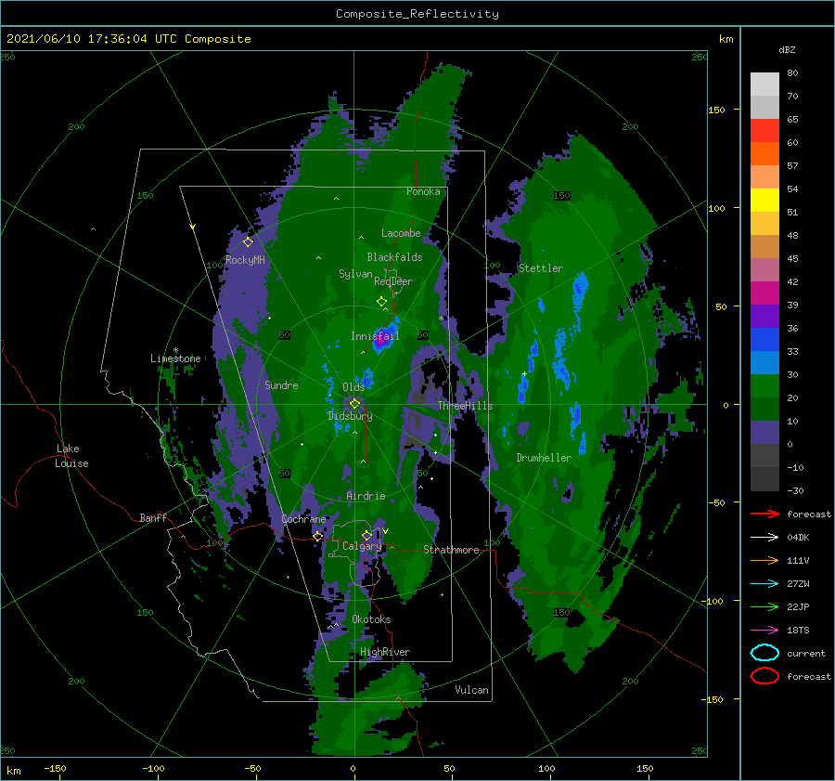Click the Lacombe city label
The width and height of the screenshot is (835, 781).
(401, 233)
